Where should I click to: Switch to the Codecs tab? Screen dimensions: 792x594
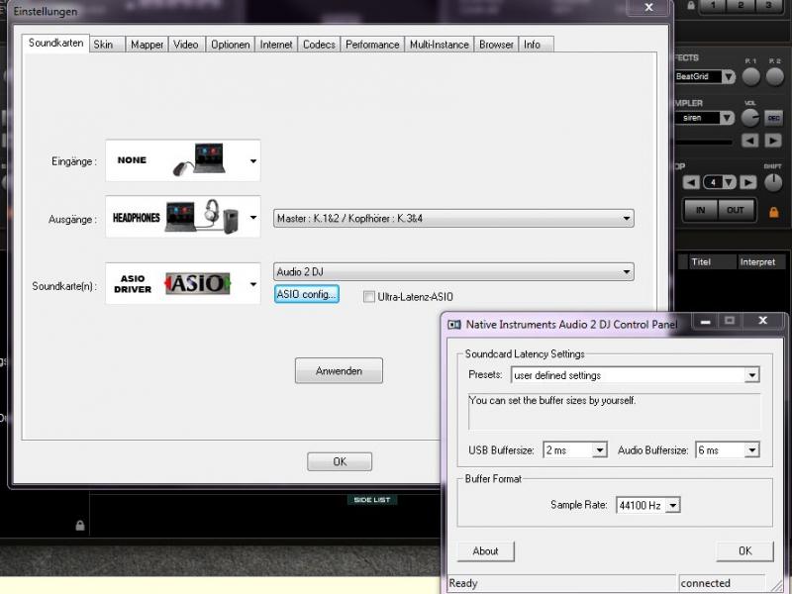(x=319, y=45)
